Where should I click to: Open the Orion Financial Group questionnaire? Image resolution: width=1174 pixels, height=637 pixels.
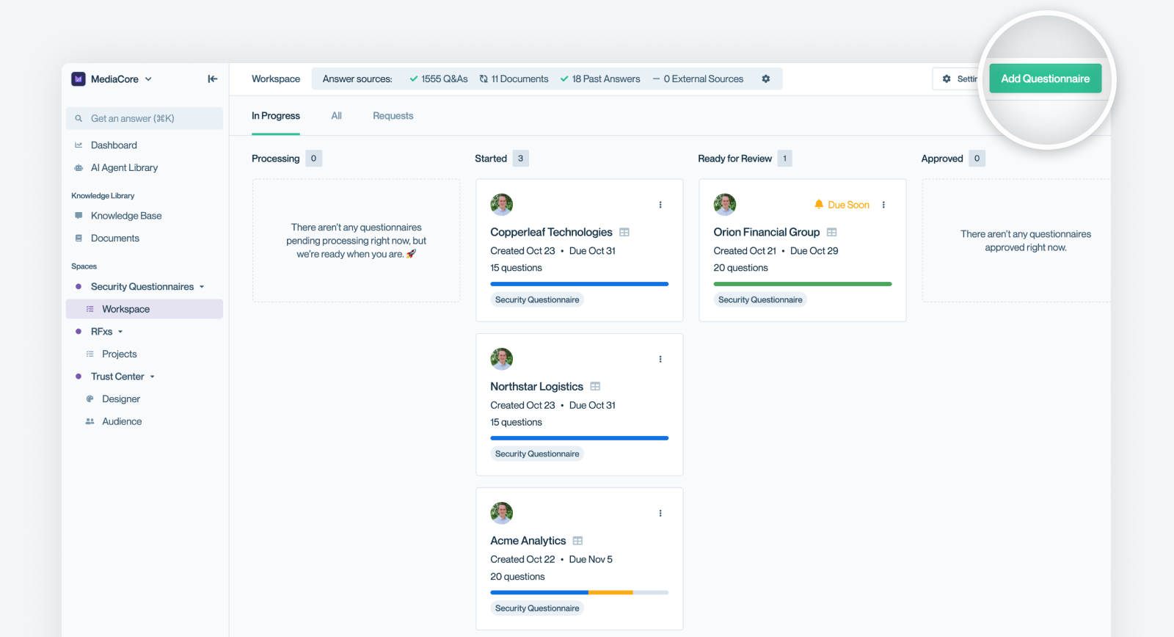point(766,233)
